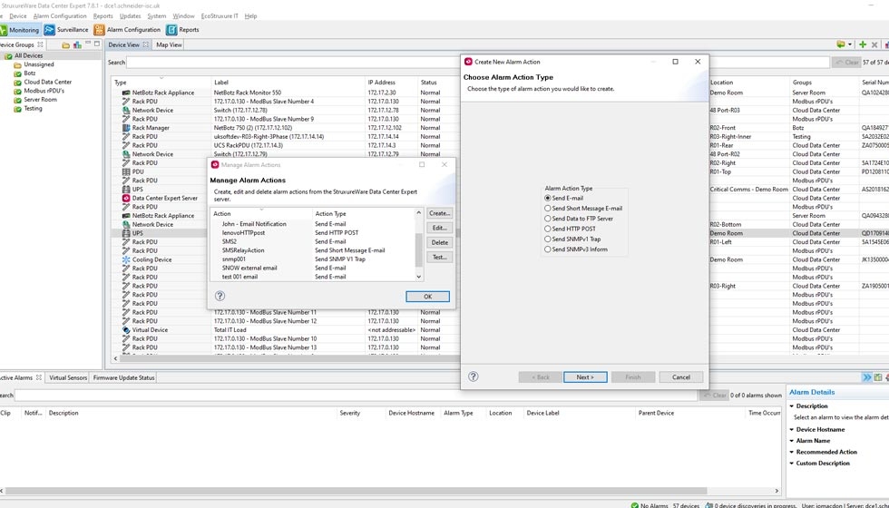Expand the Recommended Action section

click(792, 452)
